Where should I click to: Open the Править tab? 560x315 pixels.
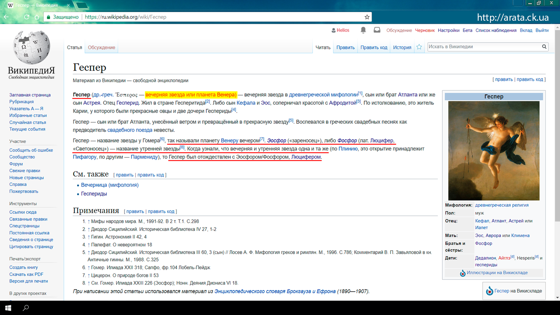345,47
